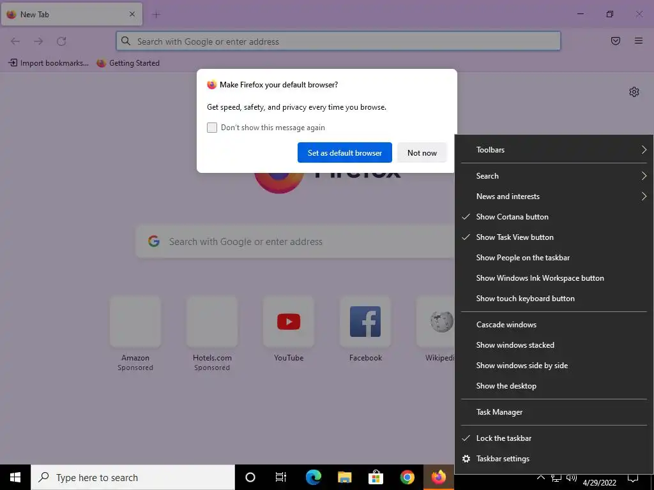Image resolution: width=654 pixels, height=490 pixels.
Task: Click Firefox icon on the taskbar
Action: [439, 477]
